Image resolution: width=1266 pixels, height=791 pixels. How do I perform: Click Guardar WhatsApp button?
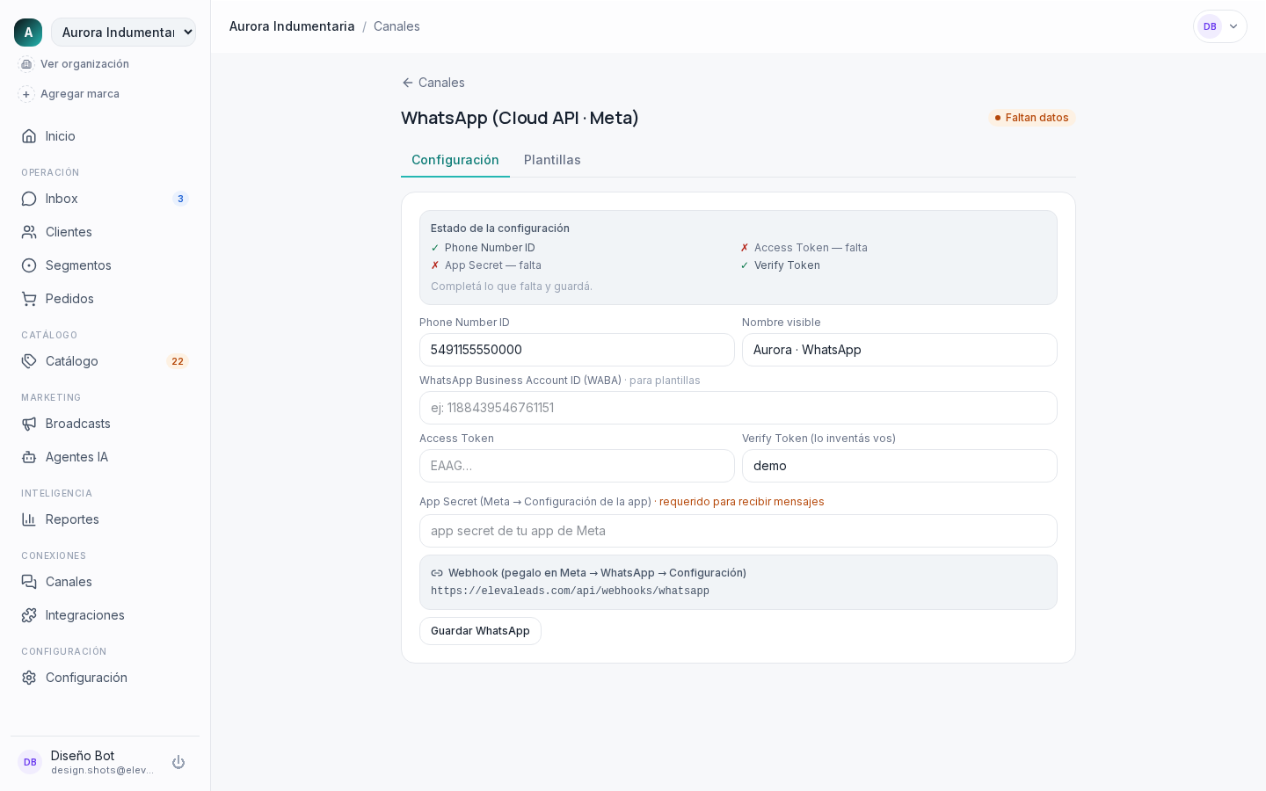tap(480, 631)
